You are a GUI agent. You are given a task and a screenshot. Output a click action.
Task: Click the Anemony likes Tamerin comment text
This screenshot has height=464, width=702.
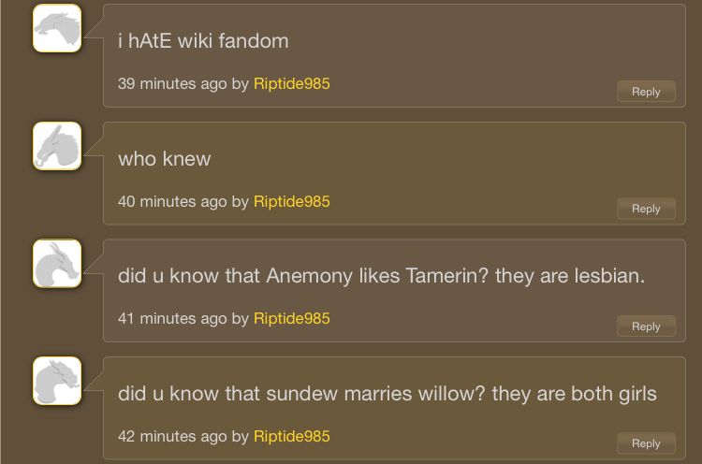381,277
